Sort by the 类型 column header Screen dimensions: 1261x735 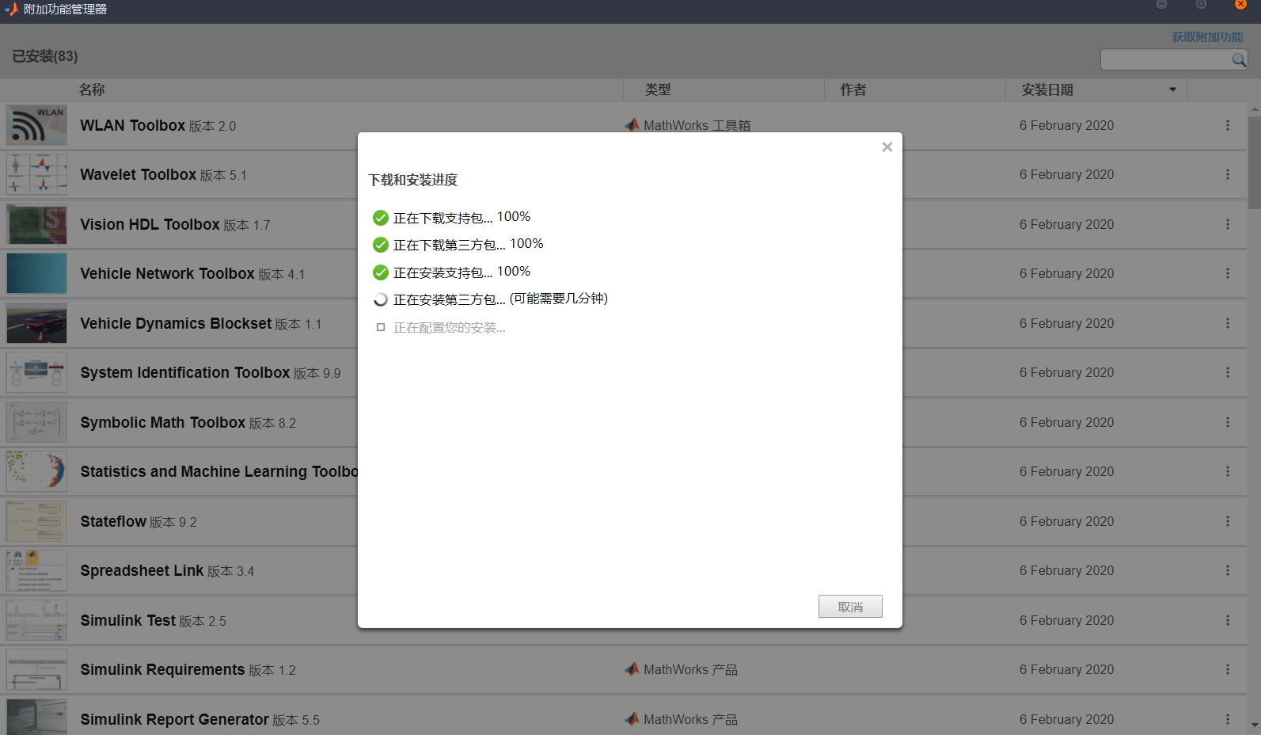pos(658,89)
